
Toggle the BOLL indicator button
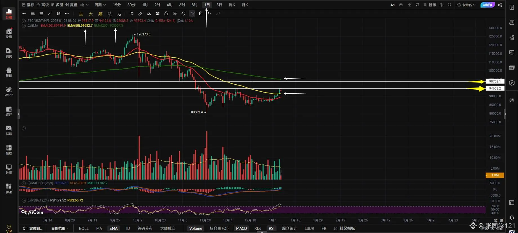pos(84,228)
